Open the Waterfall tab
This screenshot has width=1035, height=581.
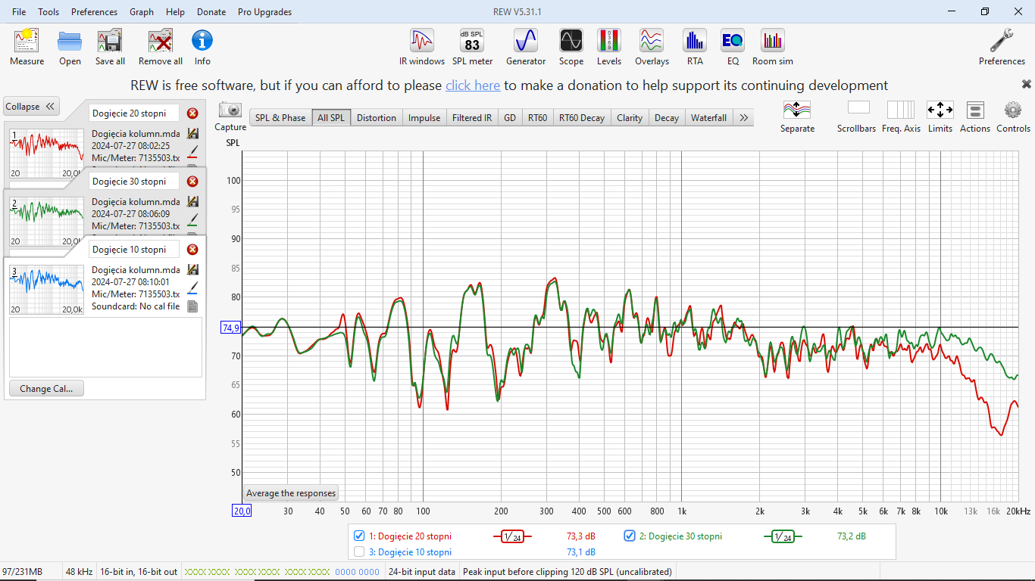708,117
